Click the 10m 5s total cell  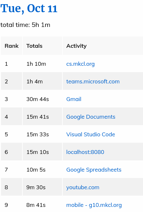tap(42, 170)
